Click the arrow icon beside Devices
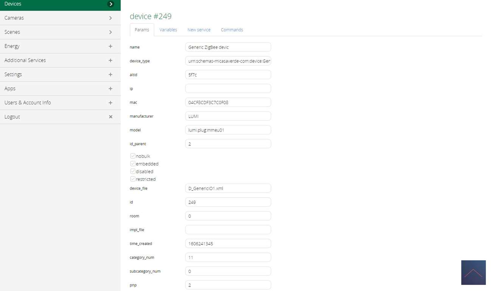This screenshot has height=291, width=492. tap(111, 4)
